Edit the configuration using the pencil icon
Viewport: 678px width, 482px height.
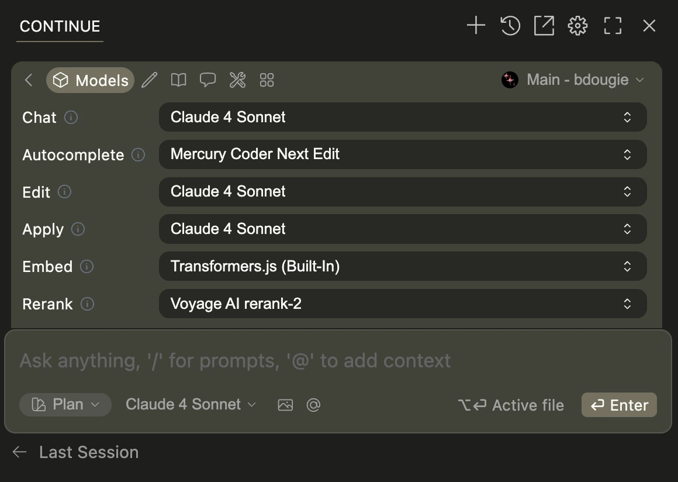[149, 80]
